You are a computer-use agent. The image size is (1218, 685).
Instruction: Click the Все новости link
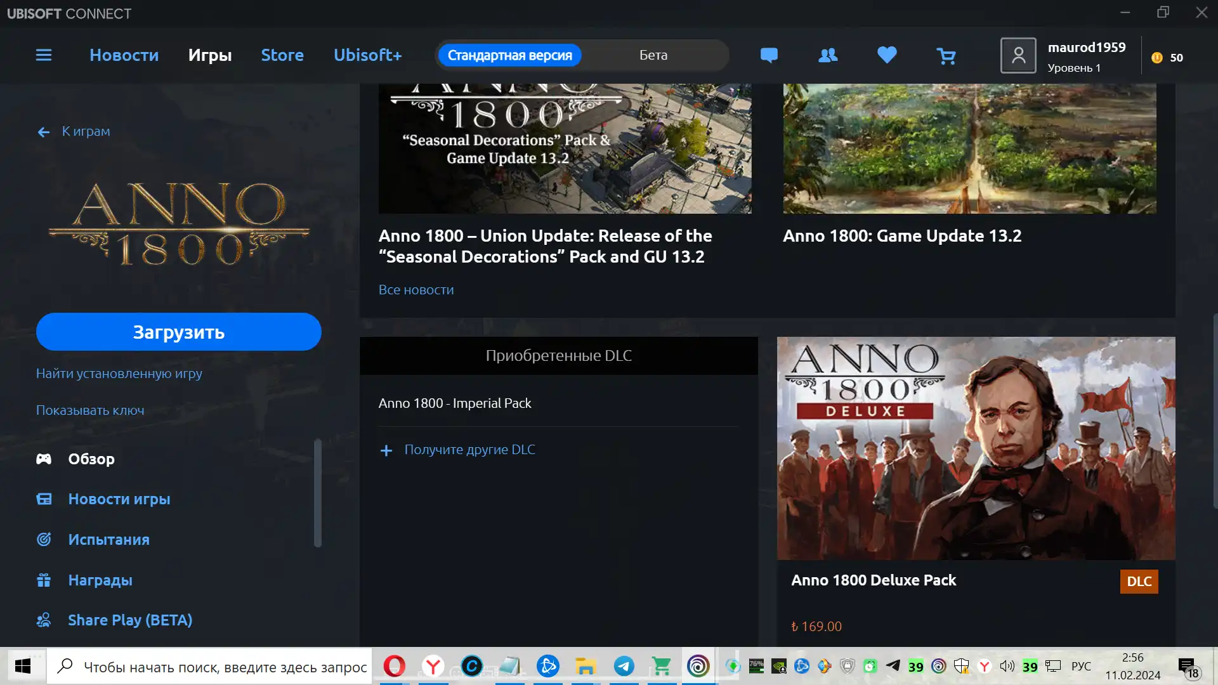[416, 290]
